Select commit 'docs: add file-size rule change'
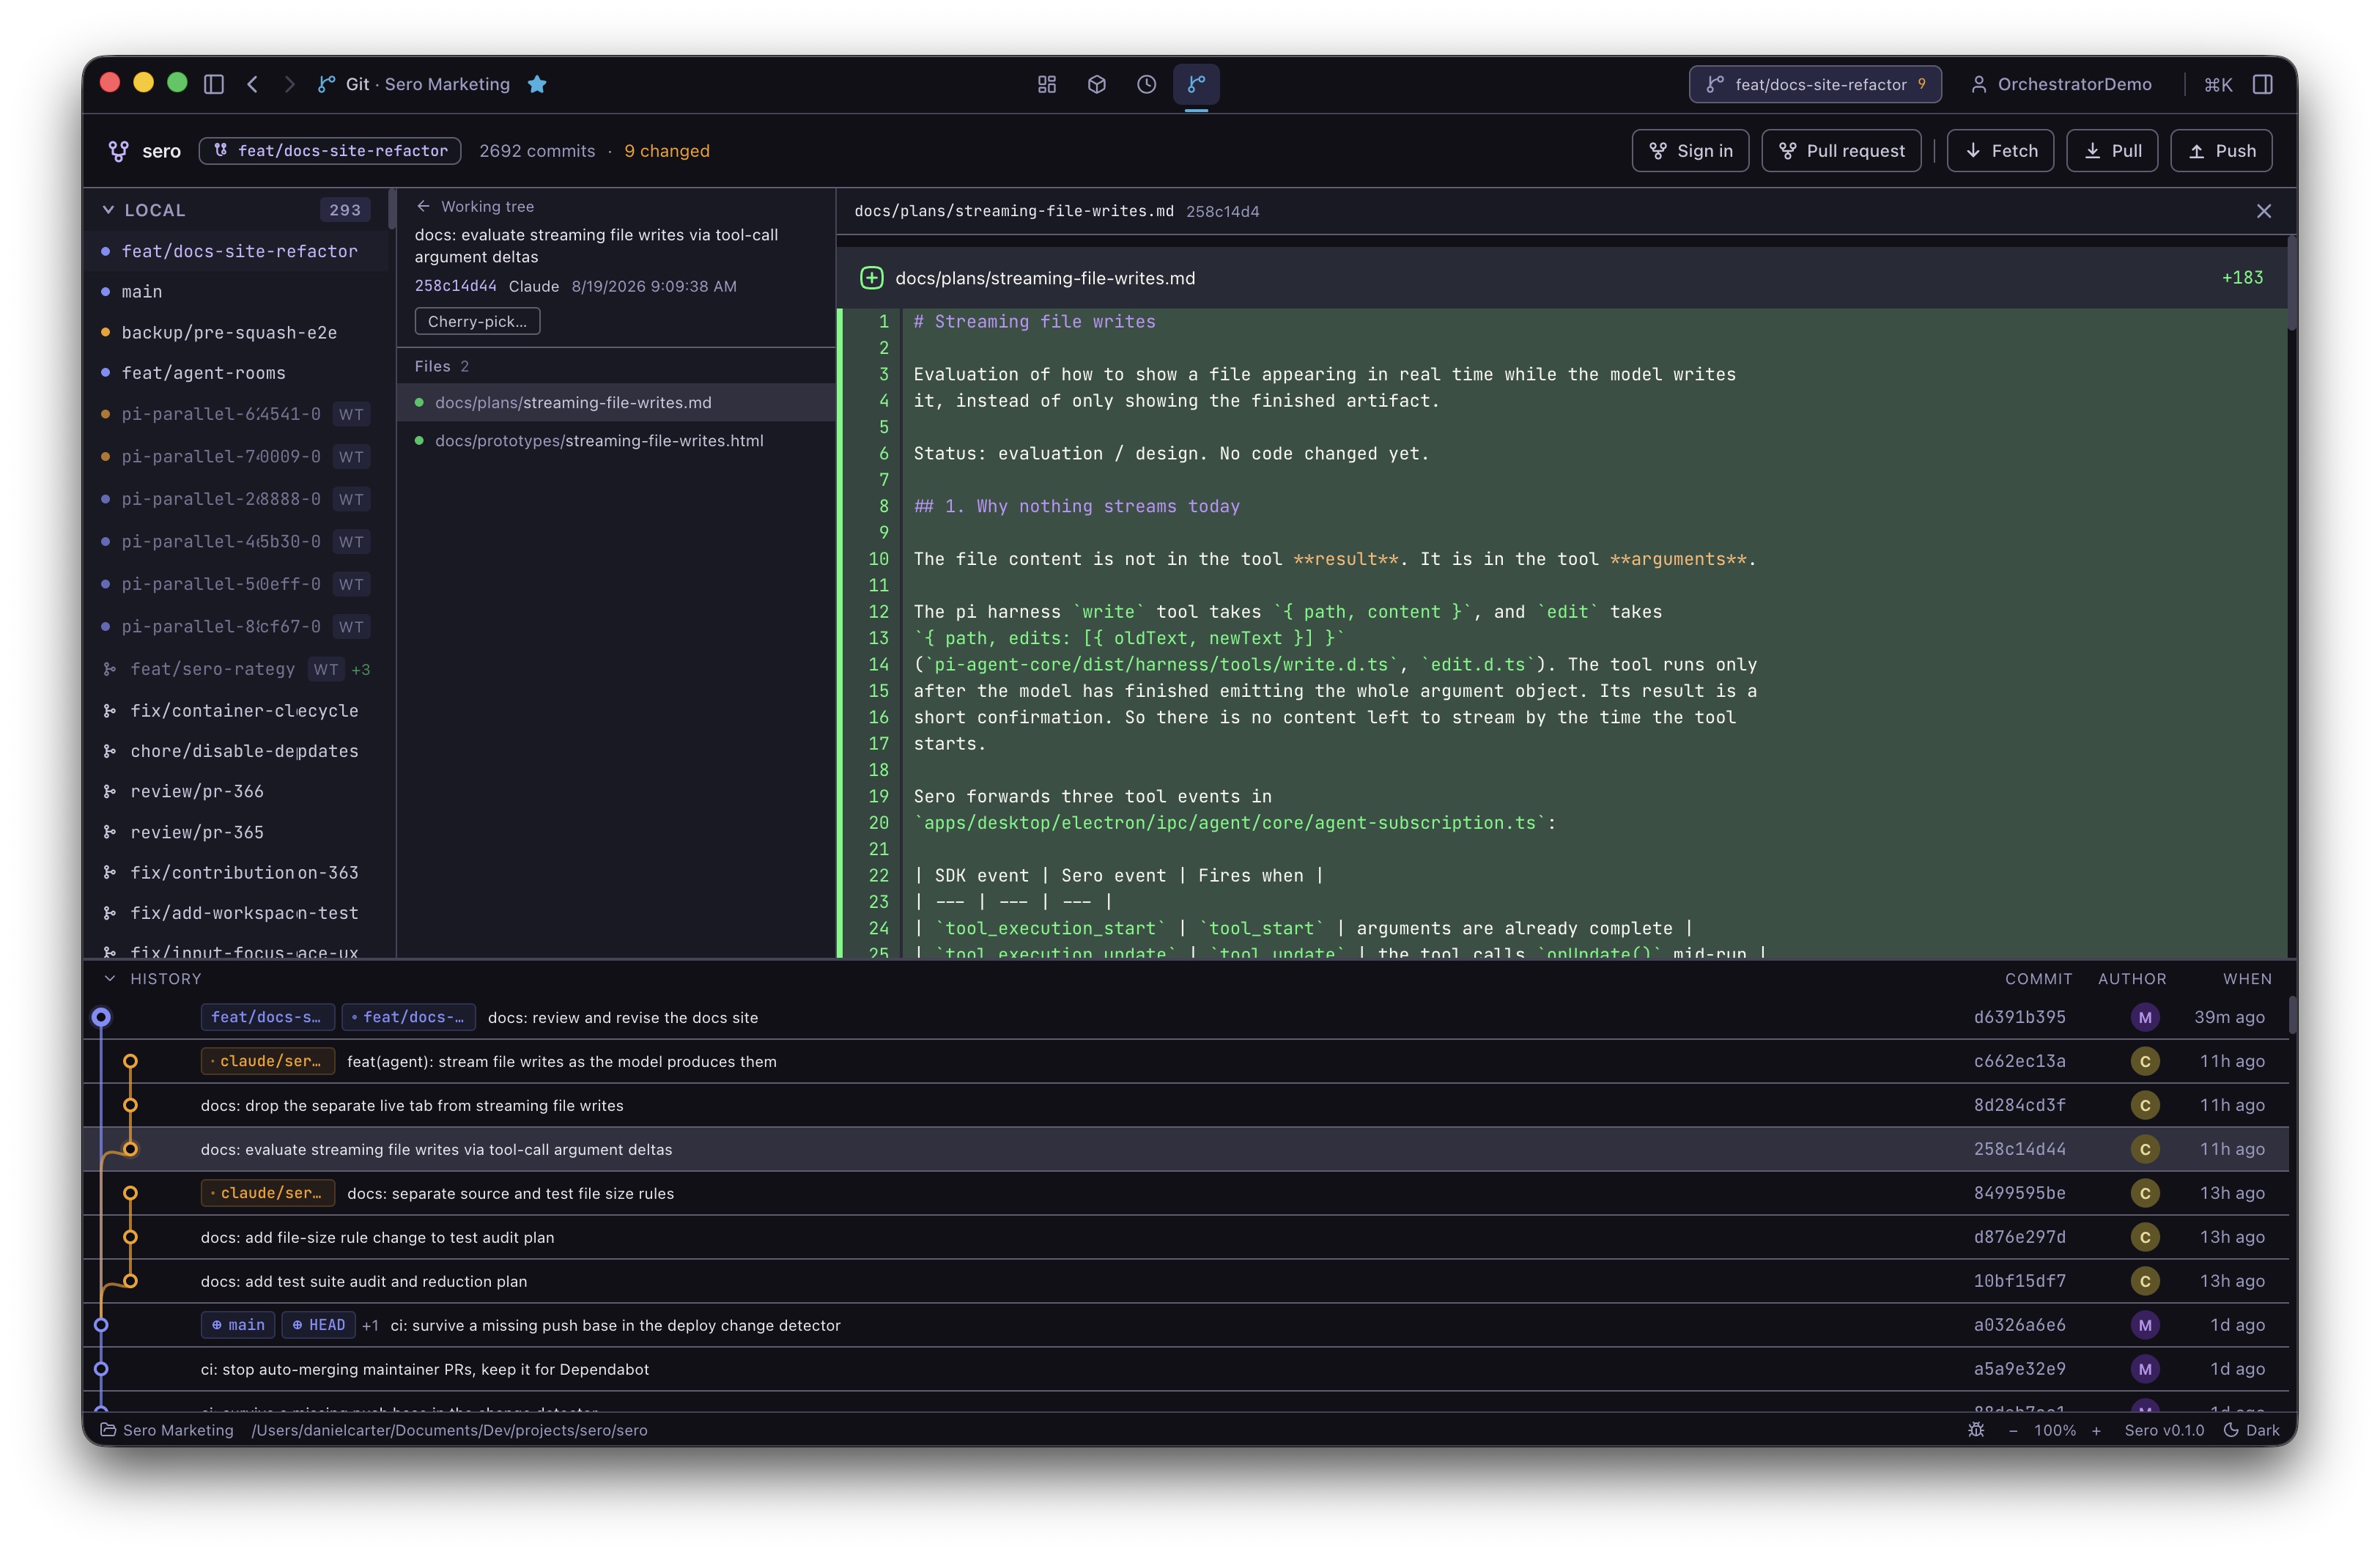 [x=1186, y=1238]
